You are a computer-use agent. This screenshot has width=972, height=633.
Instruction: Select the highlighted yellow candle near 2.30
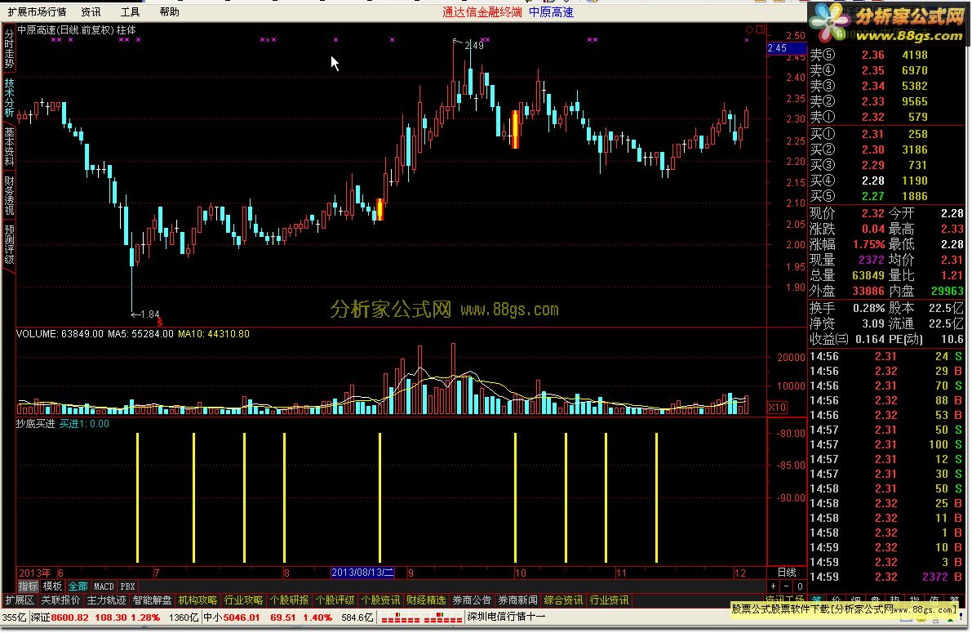tap(514, 129)
